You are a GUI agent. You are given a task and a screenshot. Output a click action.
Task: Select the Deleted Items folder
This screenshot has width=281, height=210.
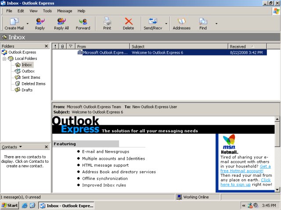33,84
